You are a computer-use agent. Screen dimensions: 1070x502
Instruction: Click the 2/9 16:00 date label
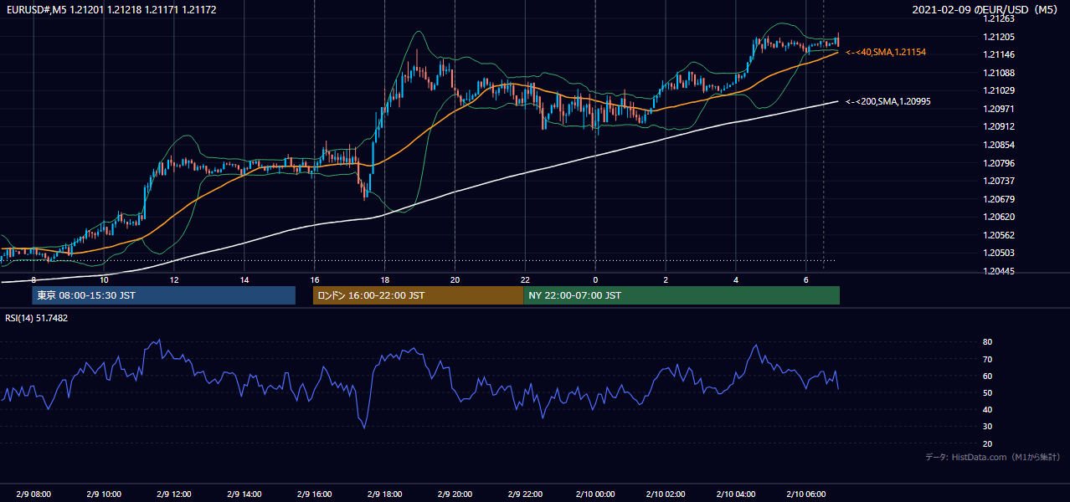[315, 494]
